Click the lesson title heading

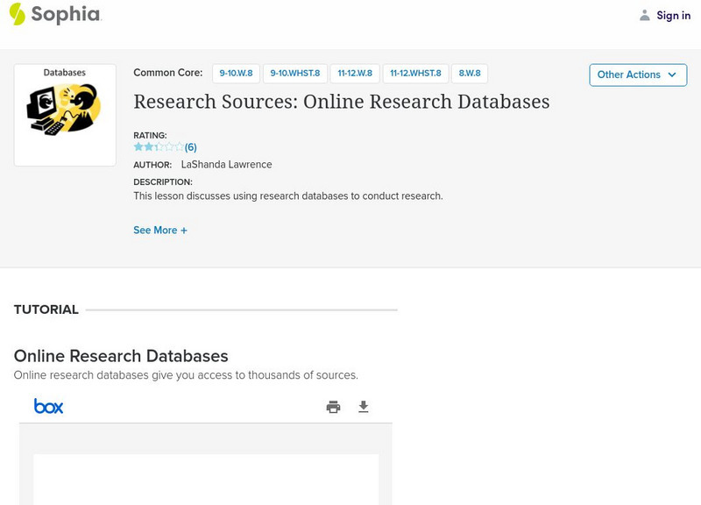(342, 102)
